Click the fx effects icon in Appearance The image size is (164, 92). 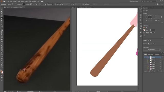pyautogui.click(x=145, y=35)
